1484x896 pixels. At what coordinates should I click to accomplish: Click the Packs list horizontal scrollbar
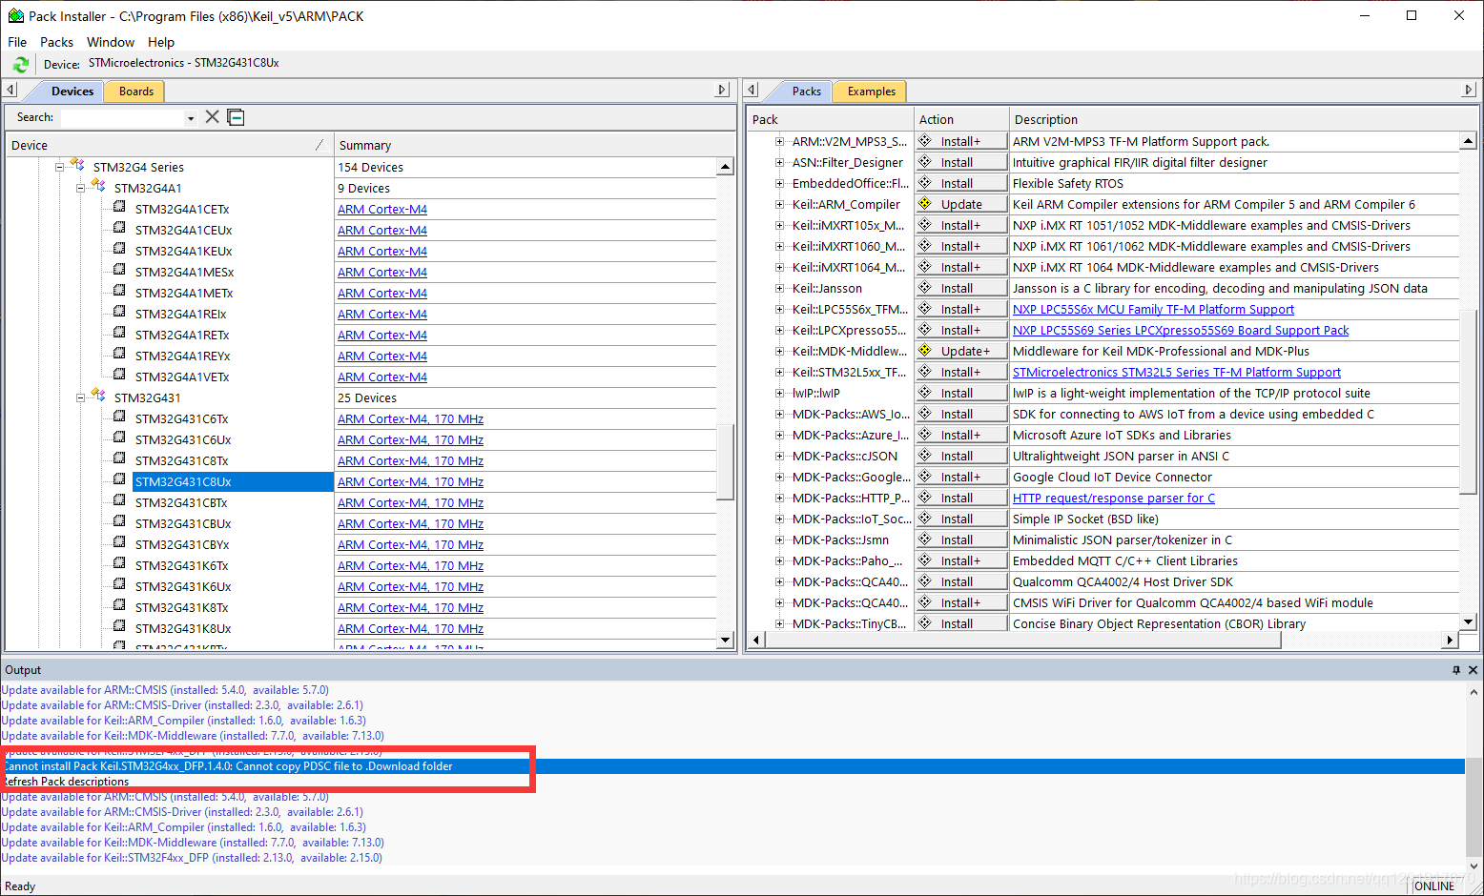1022,640
